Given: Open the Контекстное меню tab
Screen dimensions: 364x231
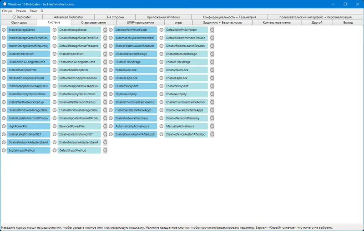Looking at the screenshot, I should tap(277, 22).
